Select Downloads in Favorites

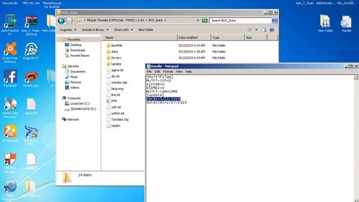[75, 50]
